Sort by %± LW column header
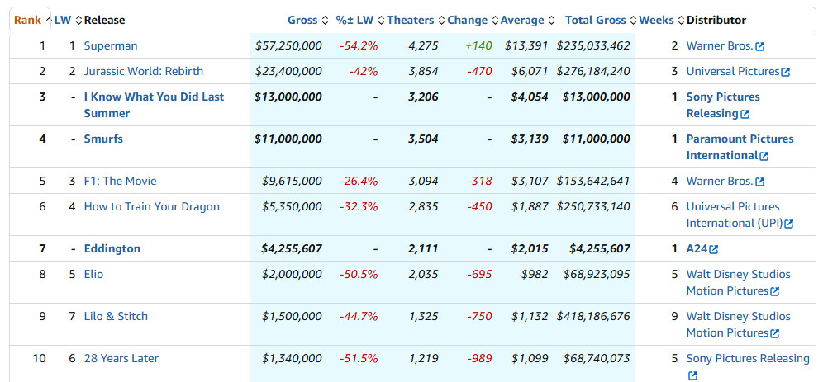Viewport: 823px width, 382px height. click(355, 20)
